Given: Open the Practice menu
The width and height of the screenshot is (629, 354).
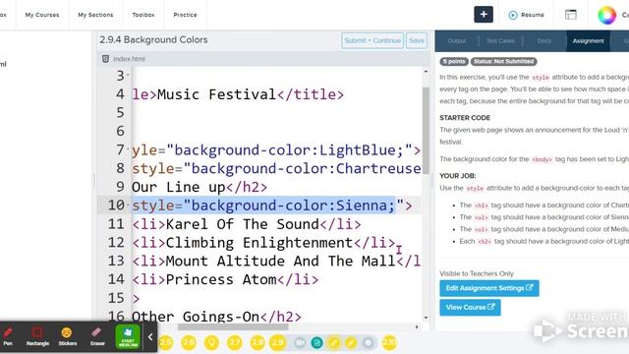Looking at the screenshot, I should pyautogui.click(x=185, y=15).
